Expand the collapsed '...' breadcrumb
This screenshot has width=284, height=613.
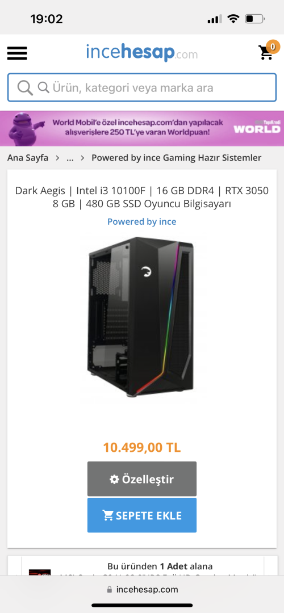70,158
